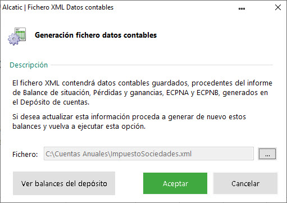Select the Descripción section heading
Screen dimensions: 287x203
[x=29, y=65]
